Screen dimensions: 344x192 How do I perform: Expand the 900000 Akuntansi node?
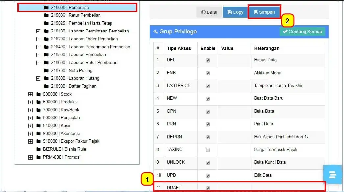click(30, 134)
